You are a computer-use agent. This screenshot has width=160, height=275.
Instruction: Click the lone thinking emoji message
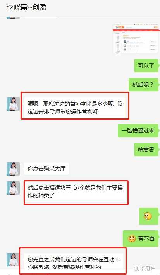click(x=149, y=216)
